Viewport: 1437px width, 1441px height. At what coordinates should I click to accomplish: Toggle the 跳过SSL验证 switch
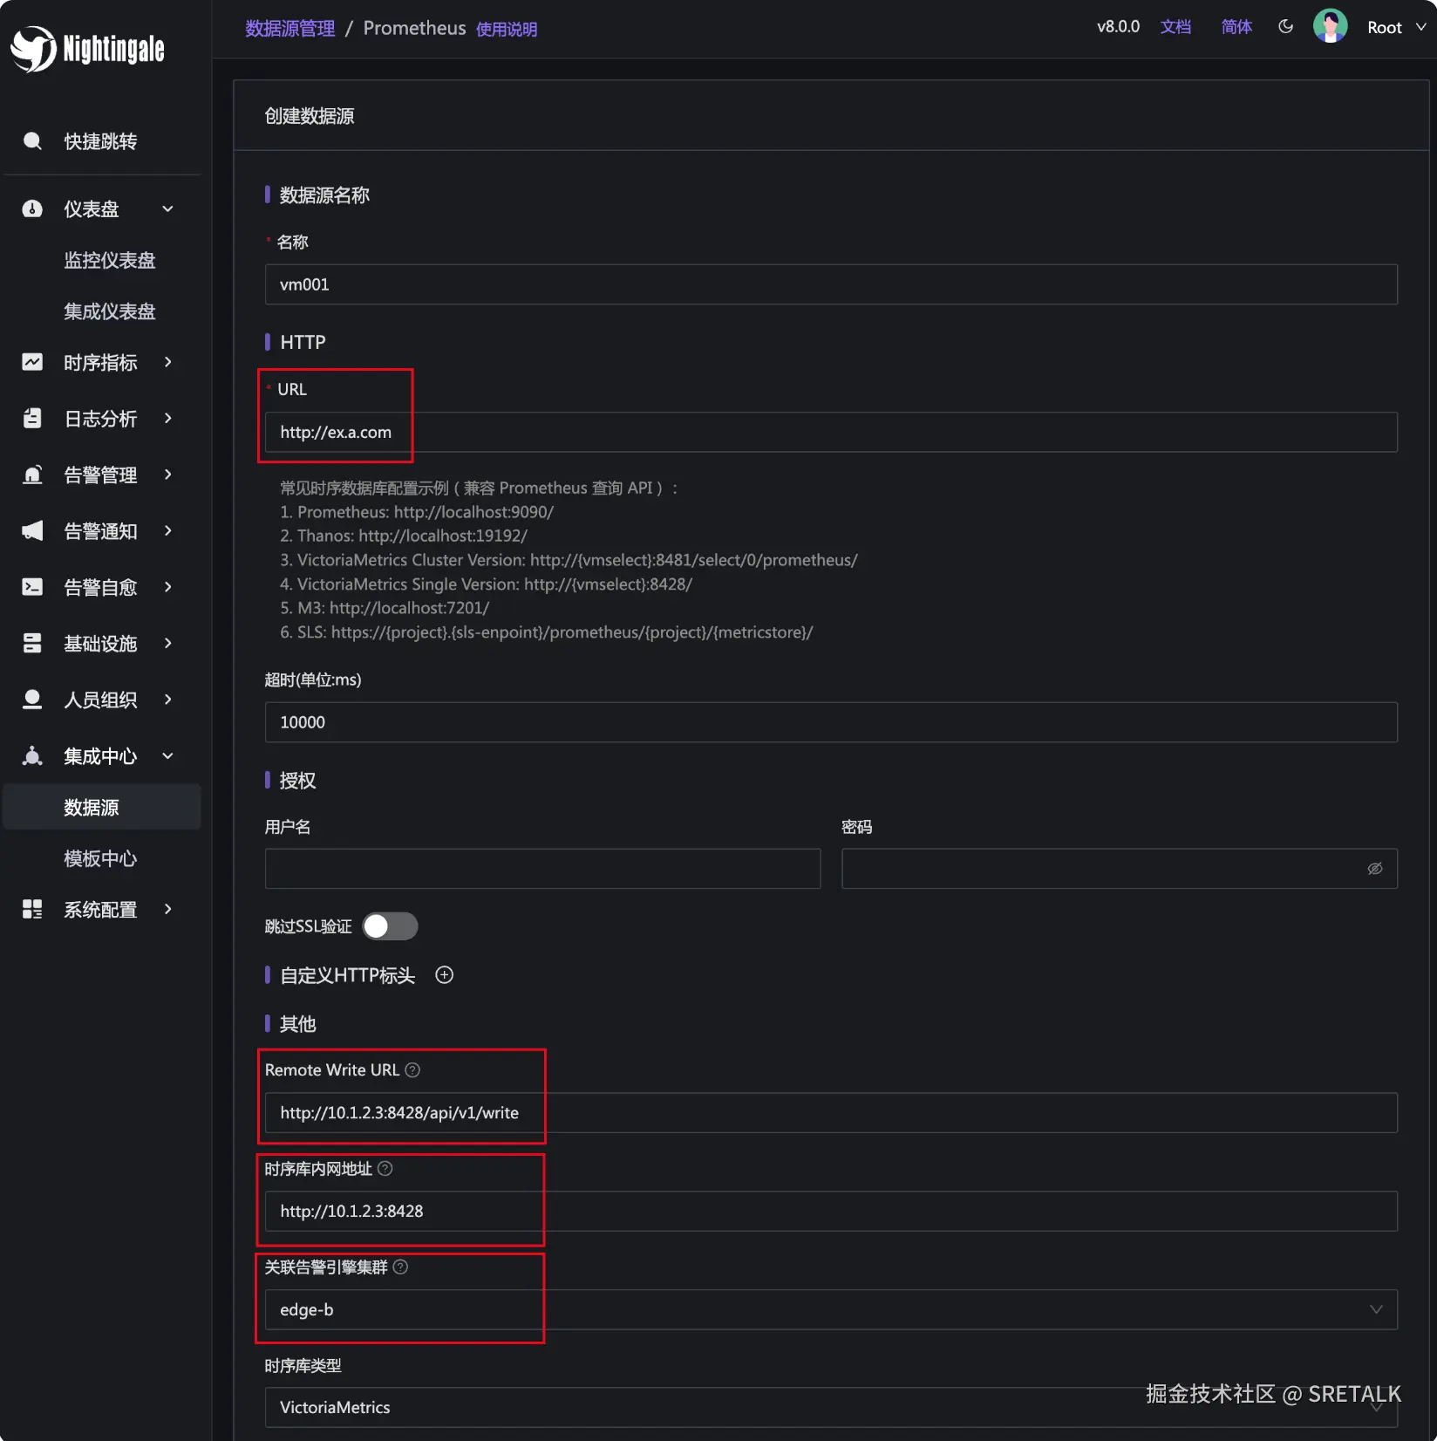click(391, 926)
